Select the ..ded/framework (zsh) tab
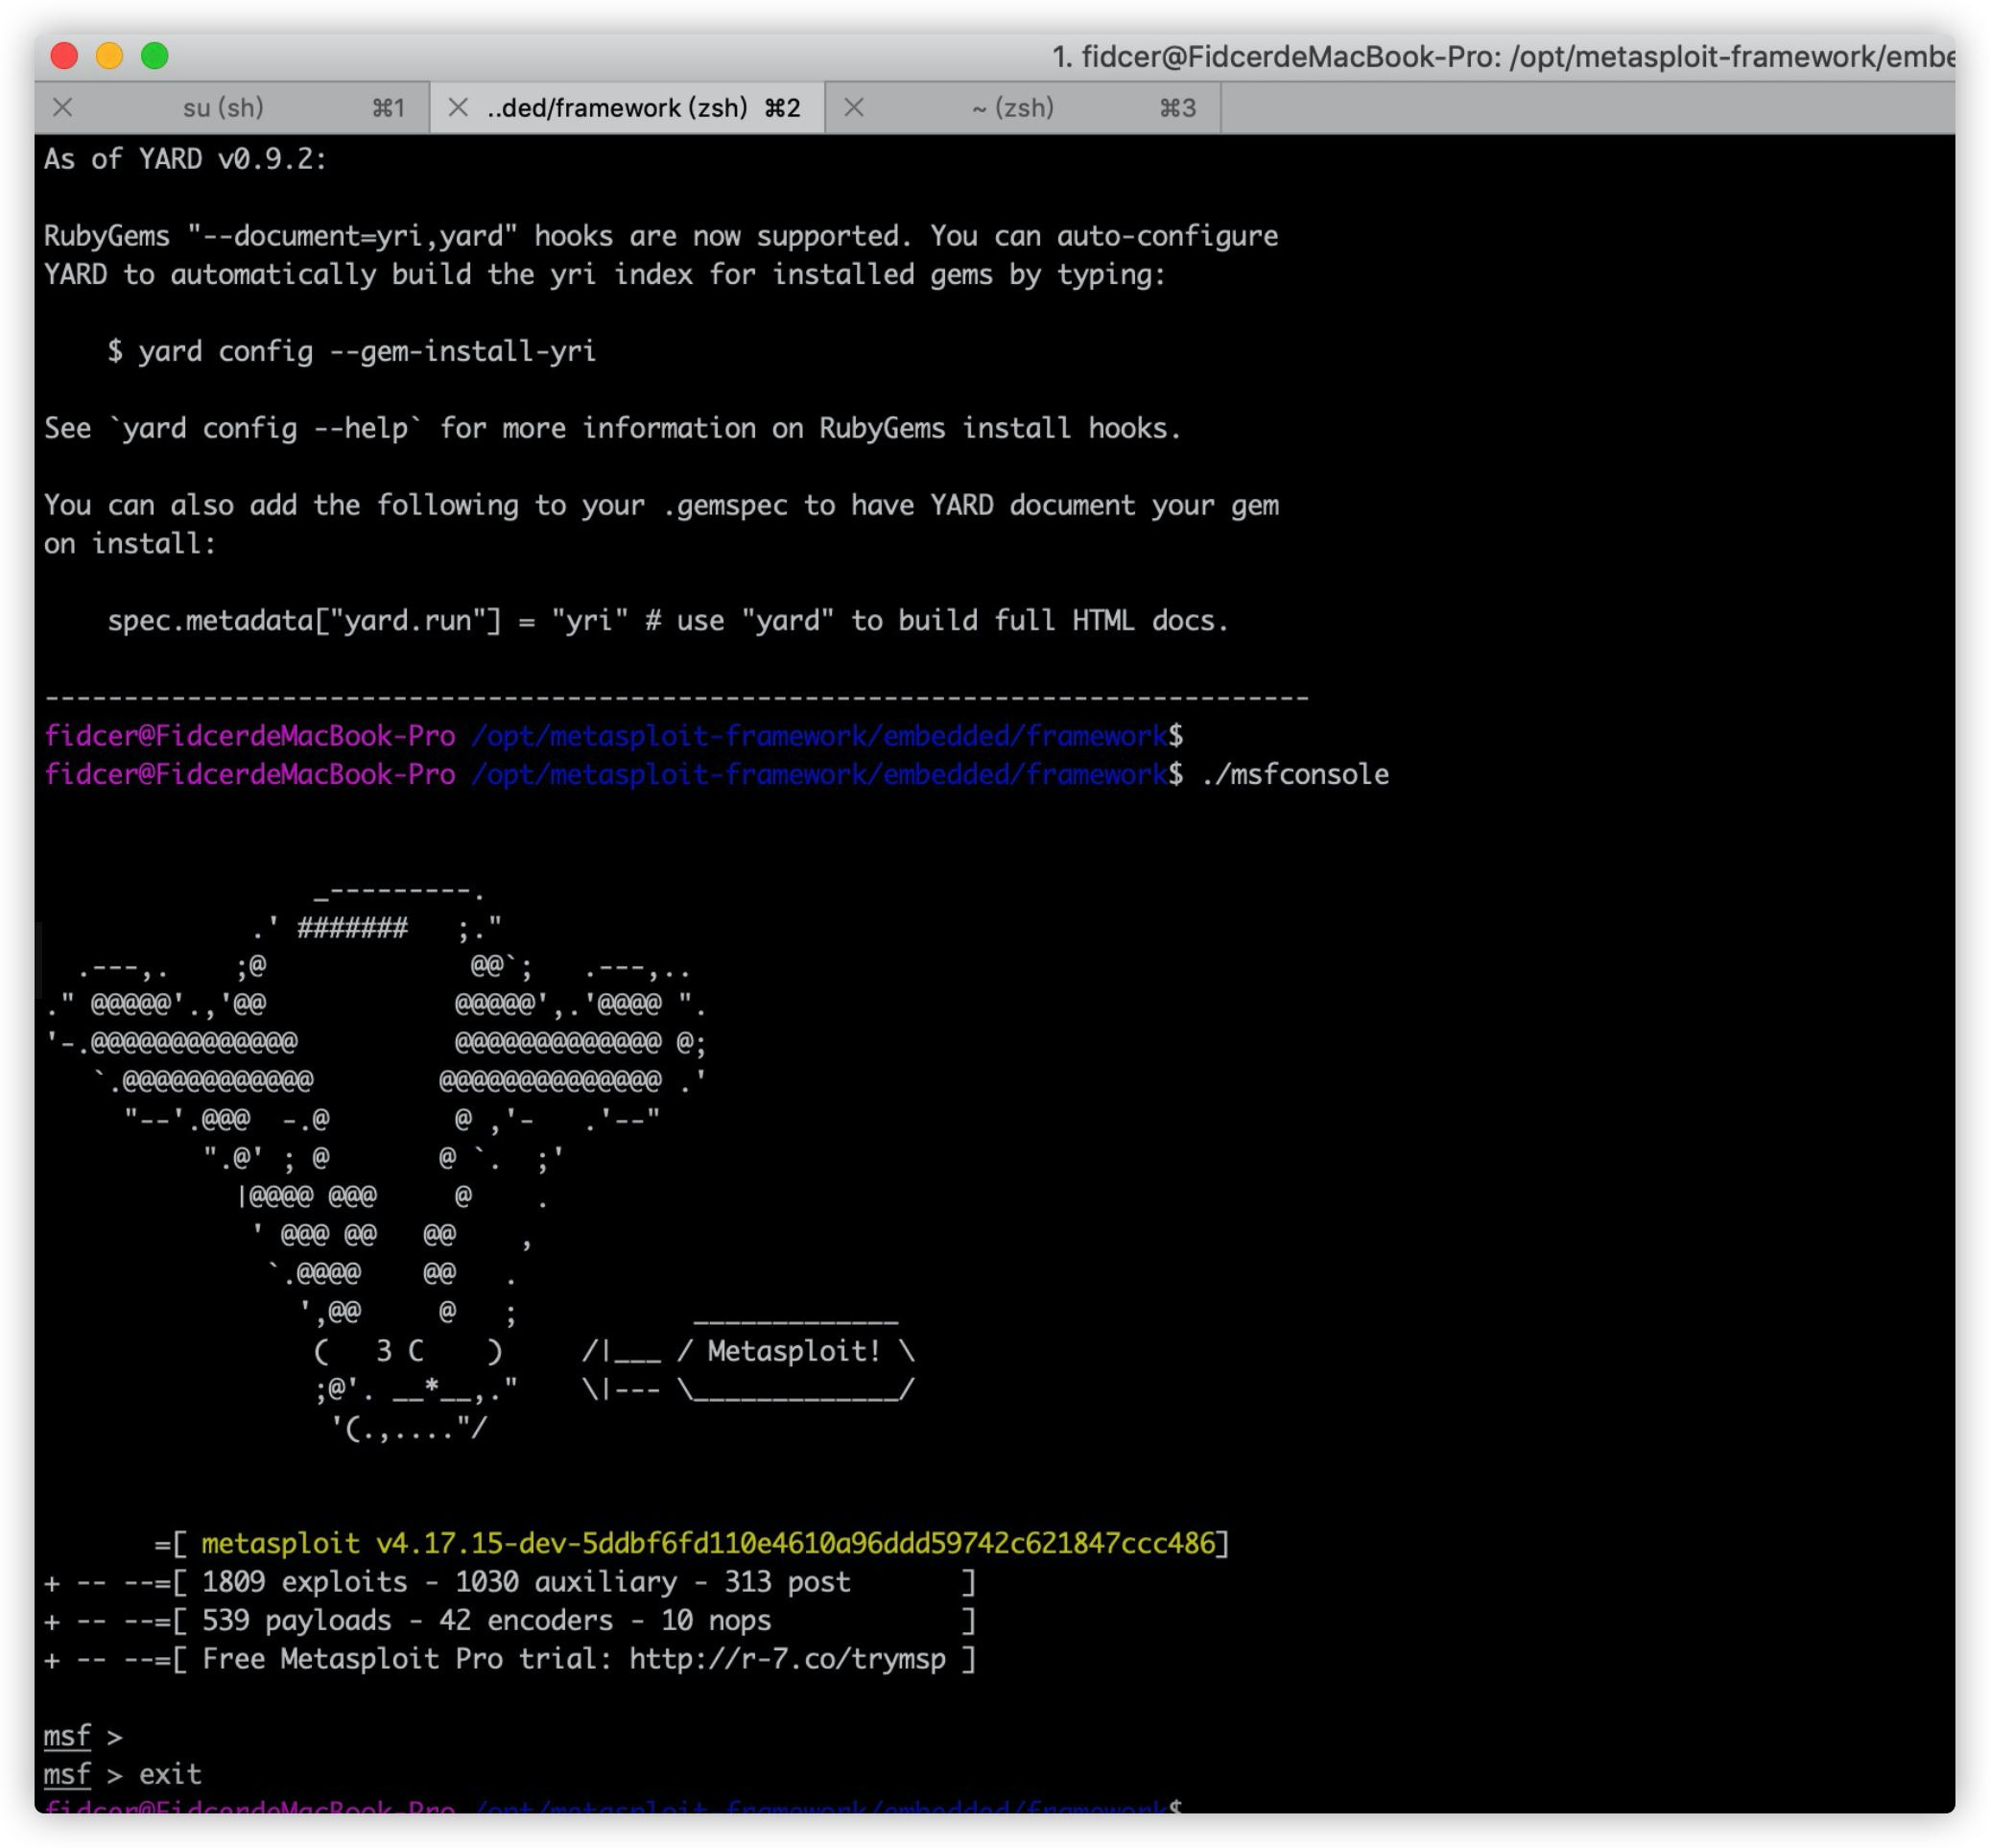The width and height of the screenshot is (1990, 1848). (617, 108)
